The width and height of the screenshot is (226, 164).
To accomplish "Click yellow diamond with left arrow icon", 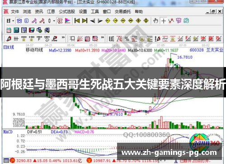I will click(108, 21).
